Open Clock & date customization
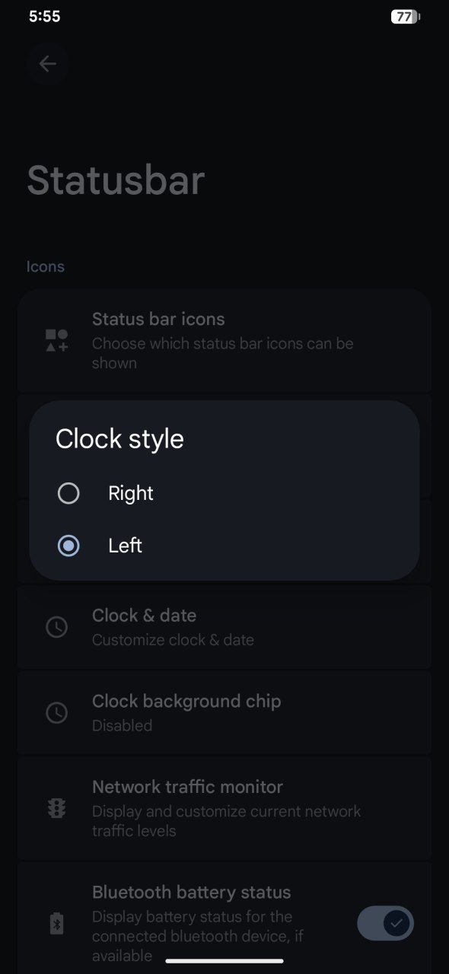The width and height of the screenshot is (449, 974). point(224,627)
